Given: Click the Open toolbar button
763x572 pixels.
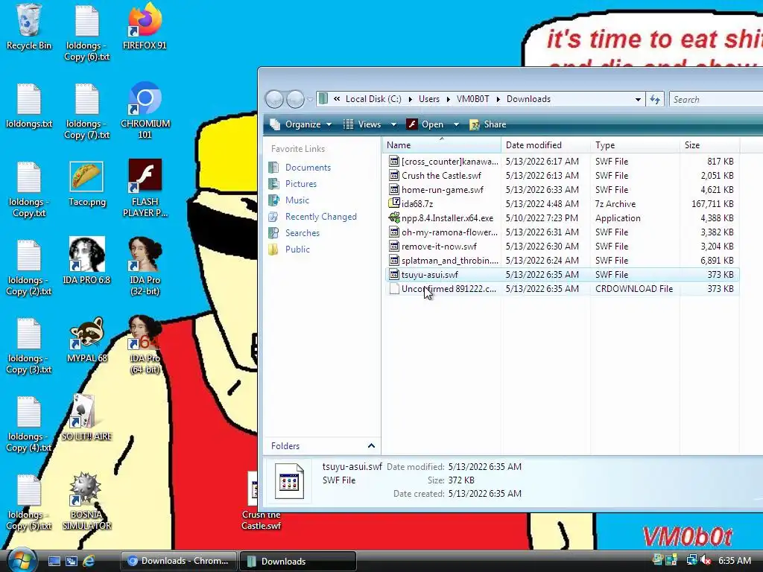Looking at the screenshot, I should coord(425,124).
